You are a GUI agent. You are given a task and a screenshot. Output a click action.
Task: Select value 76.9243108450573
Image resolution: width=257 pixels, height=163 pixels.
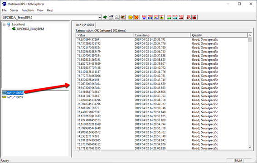89,120
